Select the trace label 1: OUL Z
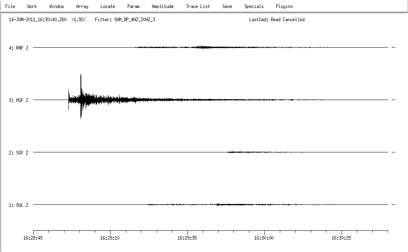The image size is (408, 252). click(18, 205)
